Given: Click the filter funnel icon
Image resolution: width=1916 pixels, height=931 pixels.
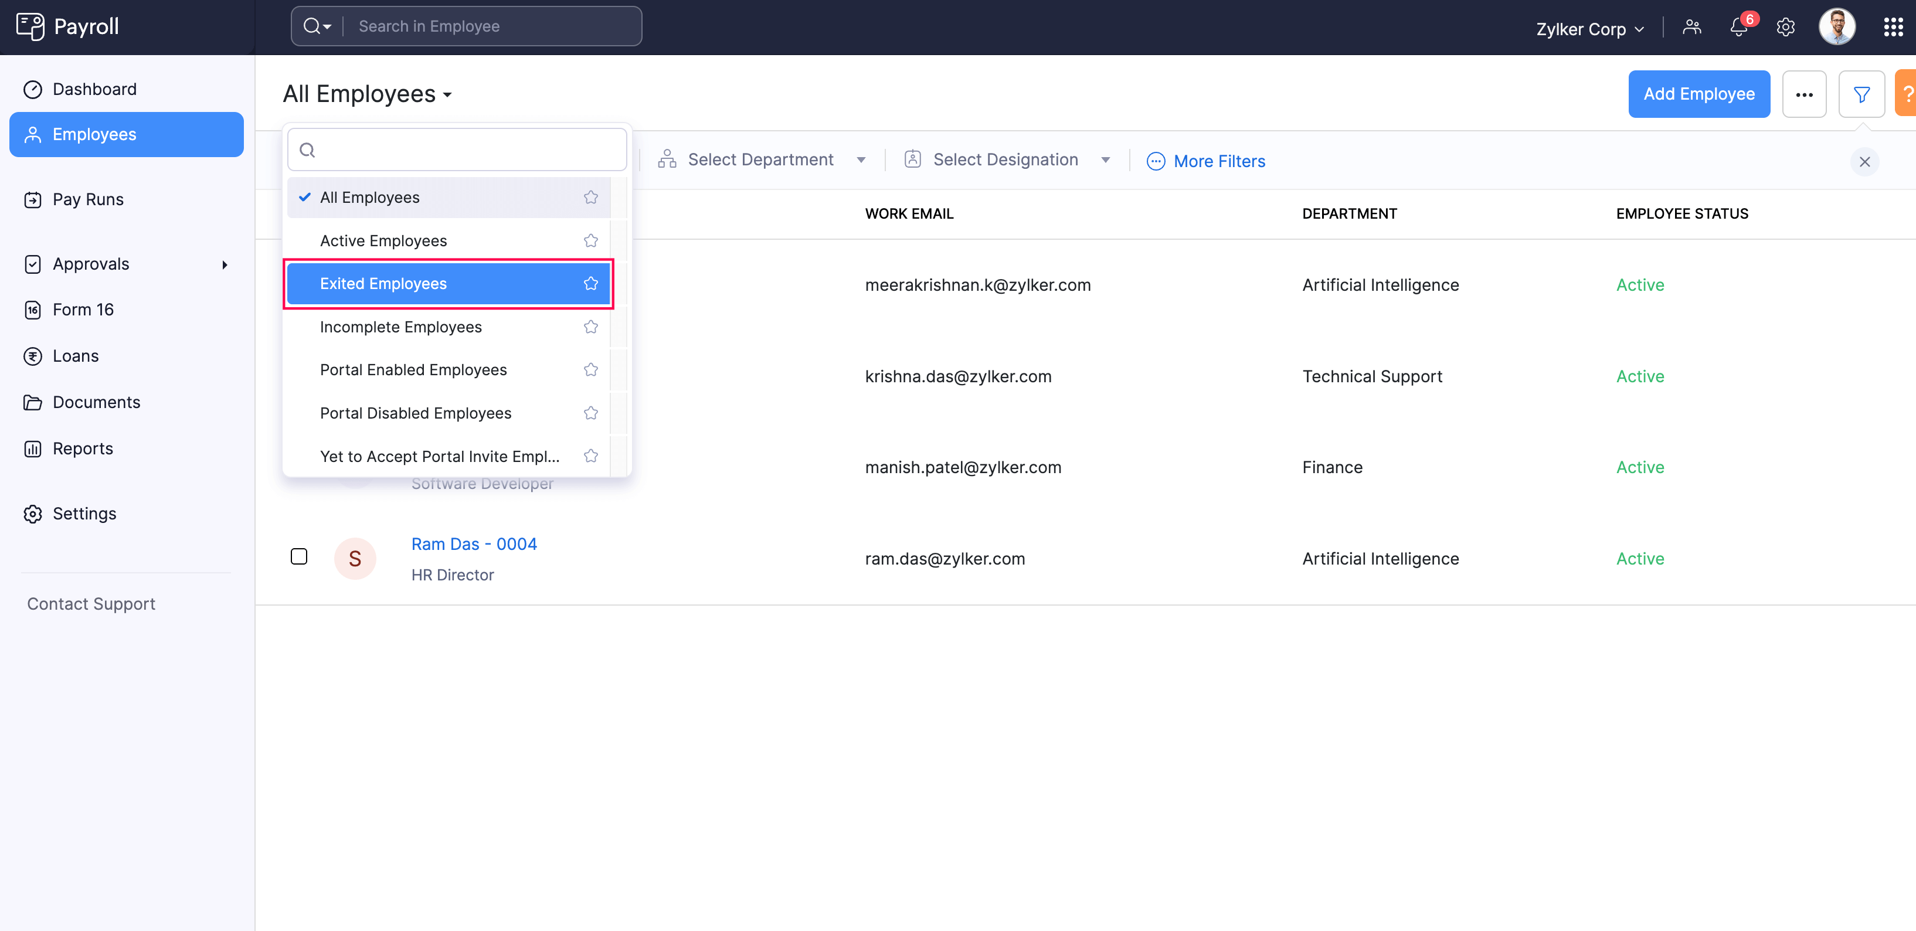Looking at the screenshot, I should 1861,94.
